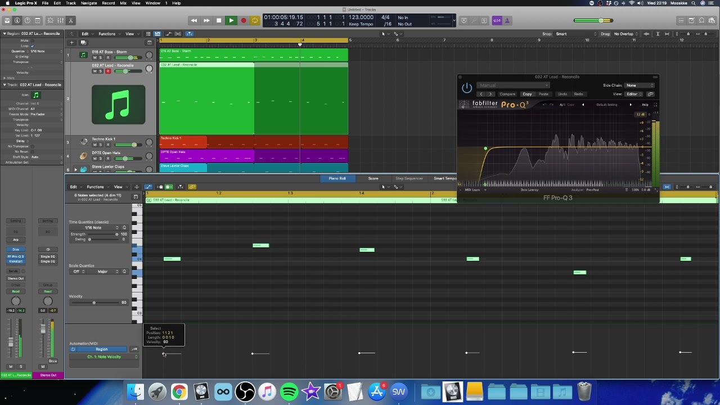Toggle Catch playhead in Tracks toolbar
The width and height of the screenshot is (720, 405).
click(190, 34)
